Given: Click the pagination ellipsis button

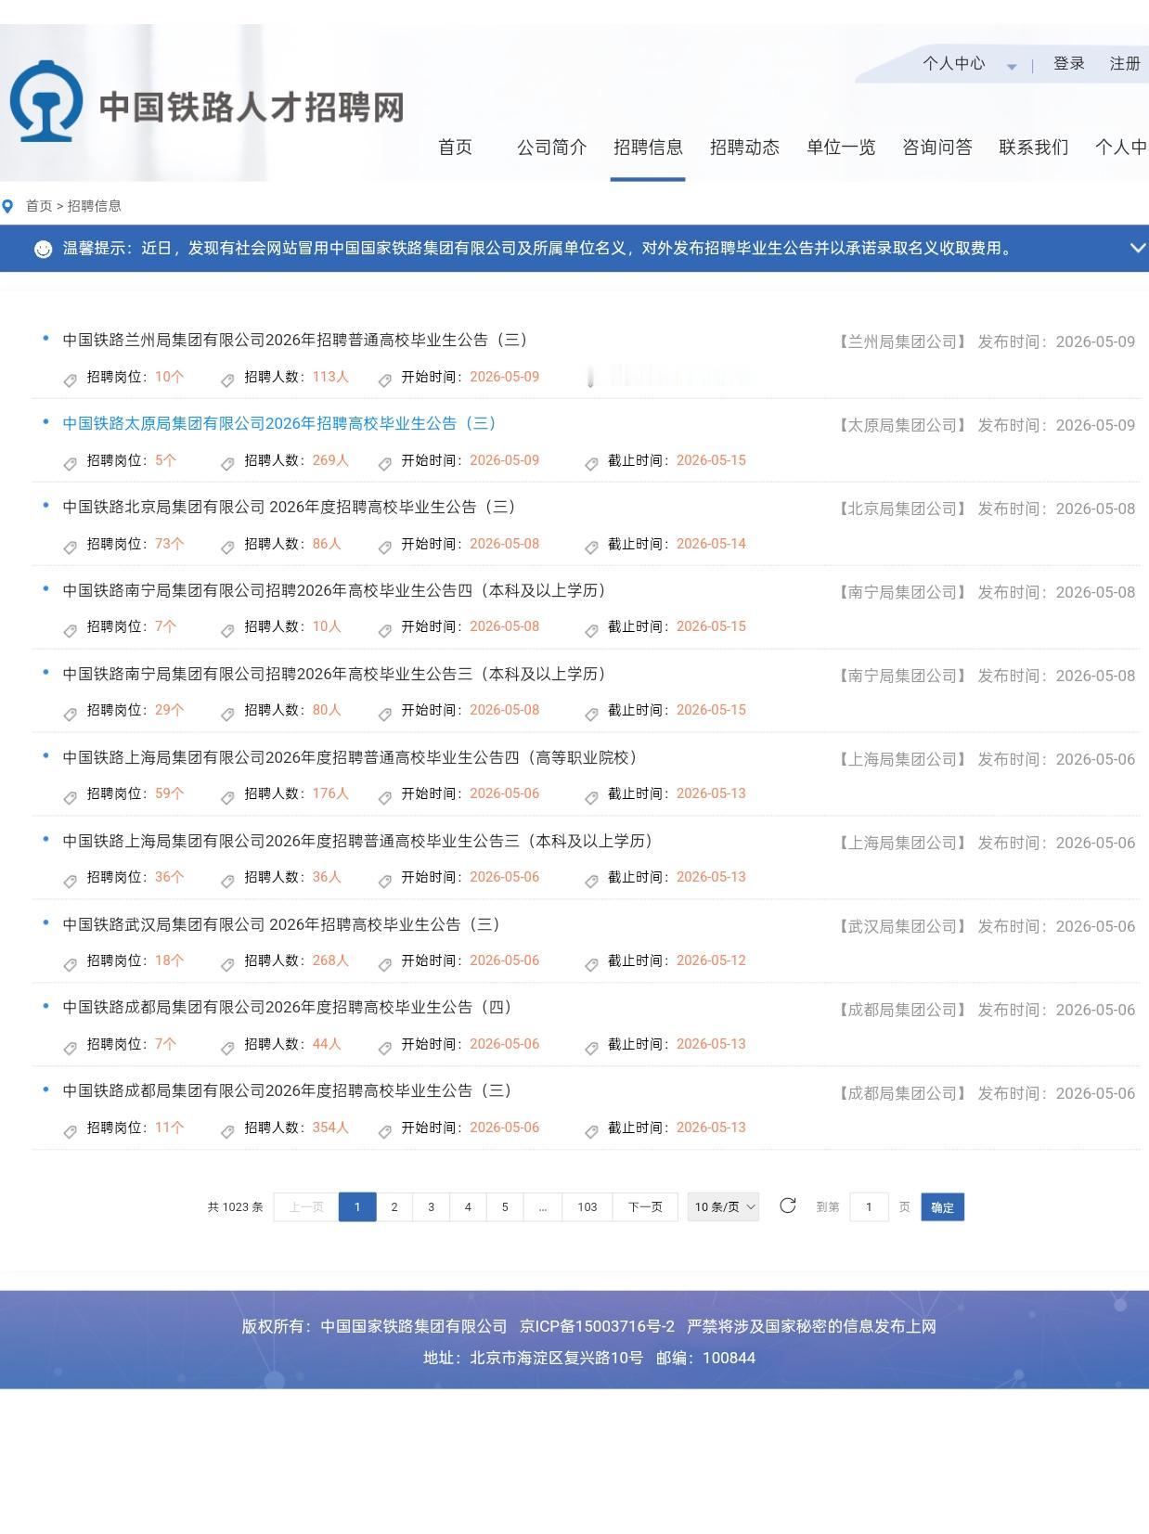Looking at the screenshot, I should (543, 1206).
